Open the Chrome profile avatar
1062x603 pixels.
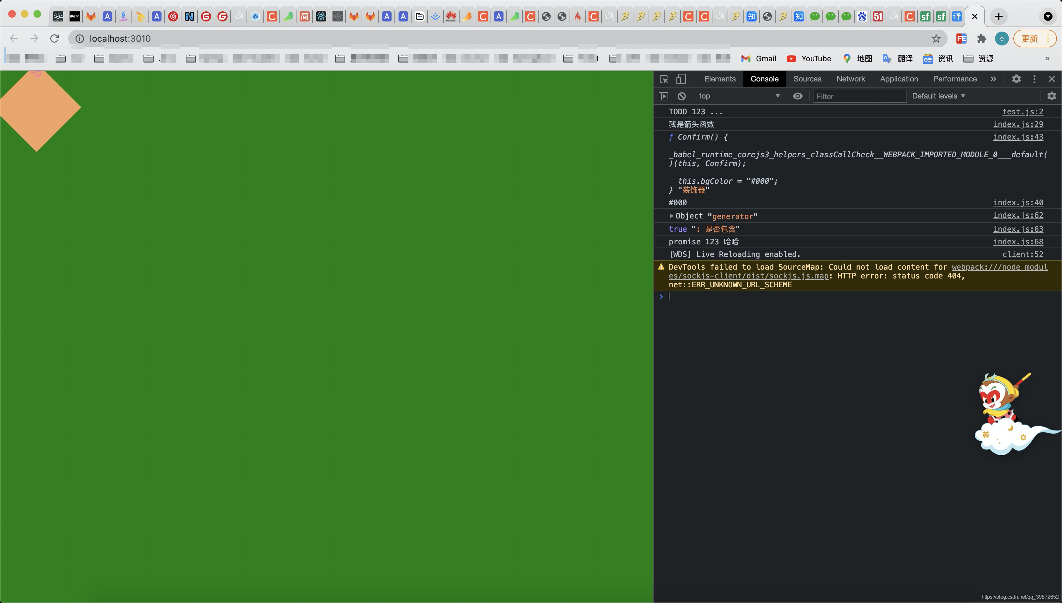click(x=1002, y=39)
